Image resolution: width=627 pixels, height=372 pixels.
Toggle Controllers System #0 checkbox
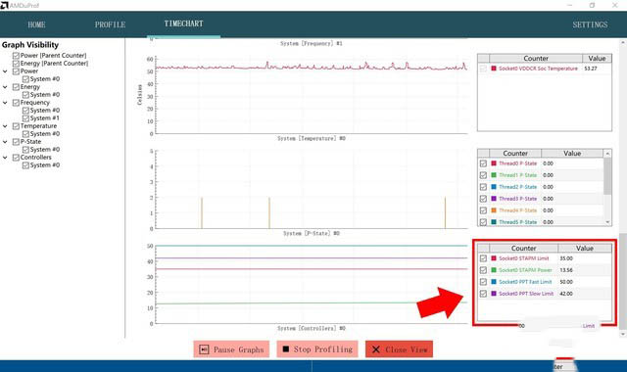click(x=25, y=165)
